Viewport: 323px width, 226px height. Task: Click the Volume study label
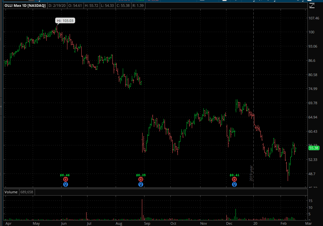pyautogui.click(x=11, y=192)
